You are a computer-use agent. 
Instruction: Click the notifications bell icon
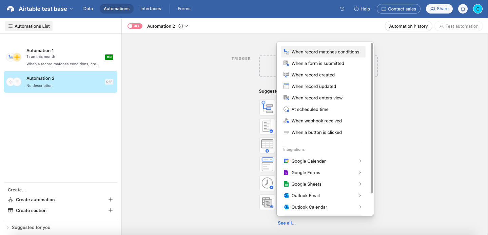click(463, 9)
